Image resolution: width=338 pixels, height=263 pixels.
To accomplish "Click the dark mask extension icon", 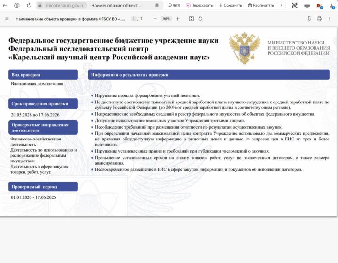I will point(307,6).
